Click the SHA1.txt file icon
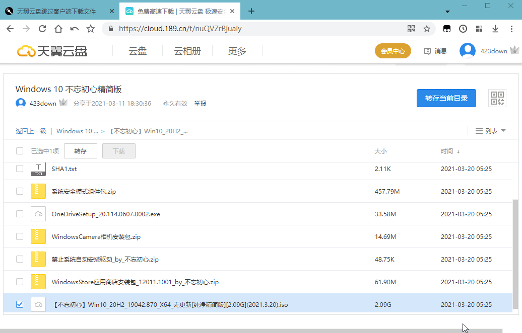The image size is (522, 333). tap(38, 169)
